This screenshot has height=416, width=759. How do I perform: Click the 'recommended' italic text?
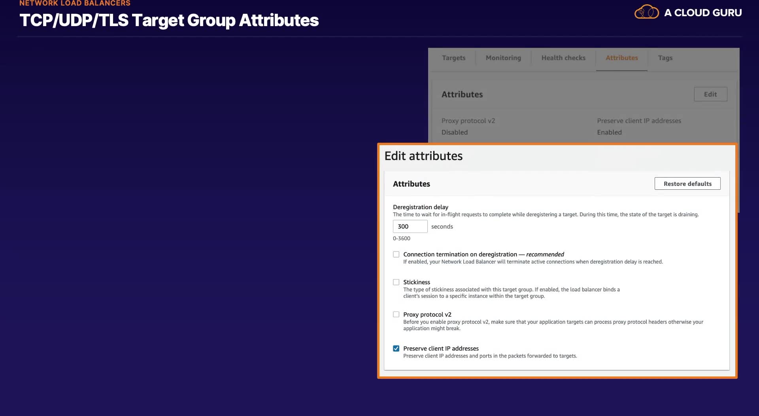coord(545,254)
